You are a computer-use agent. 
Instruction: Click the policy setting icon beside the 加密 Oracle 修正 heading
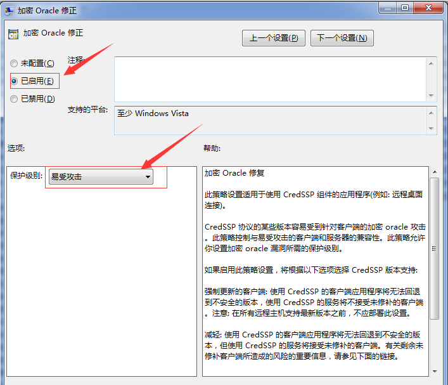[13, 34]
